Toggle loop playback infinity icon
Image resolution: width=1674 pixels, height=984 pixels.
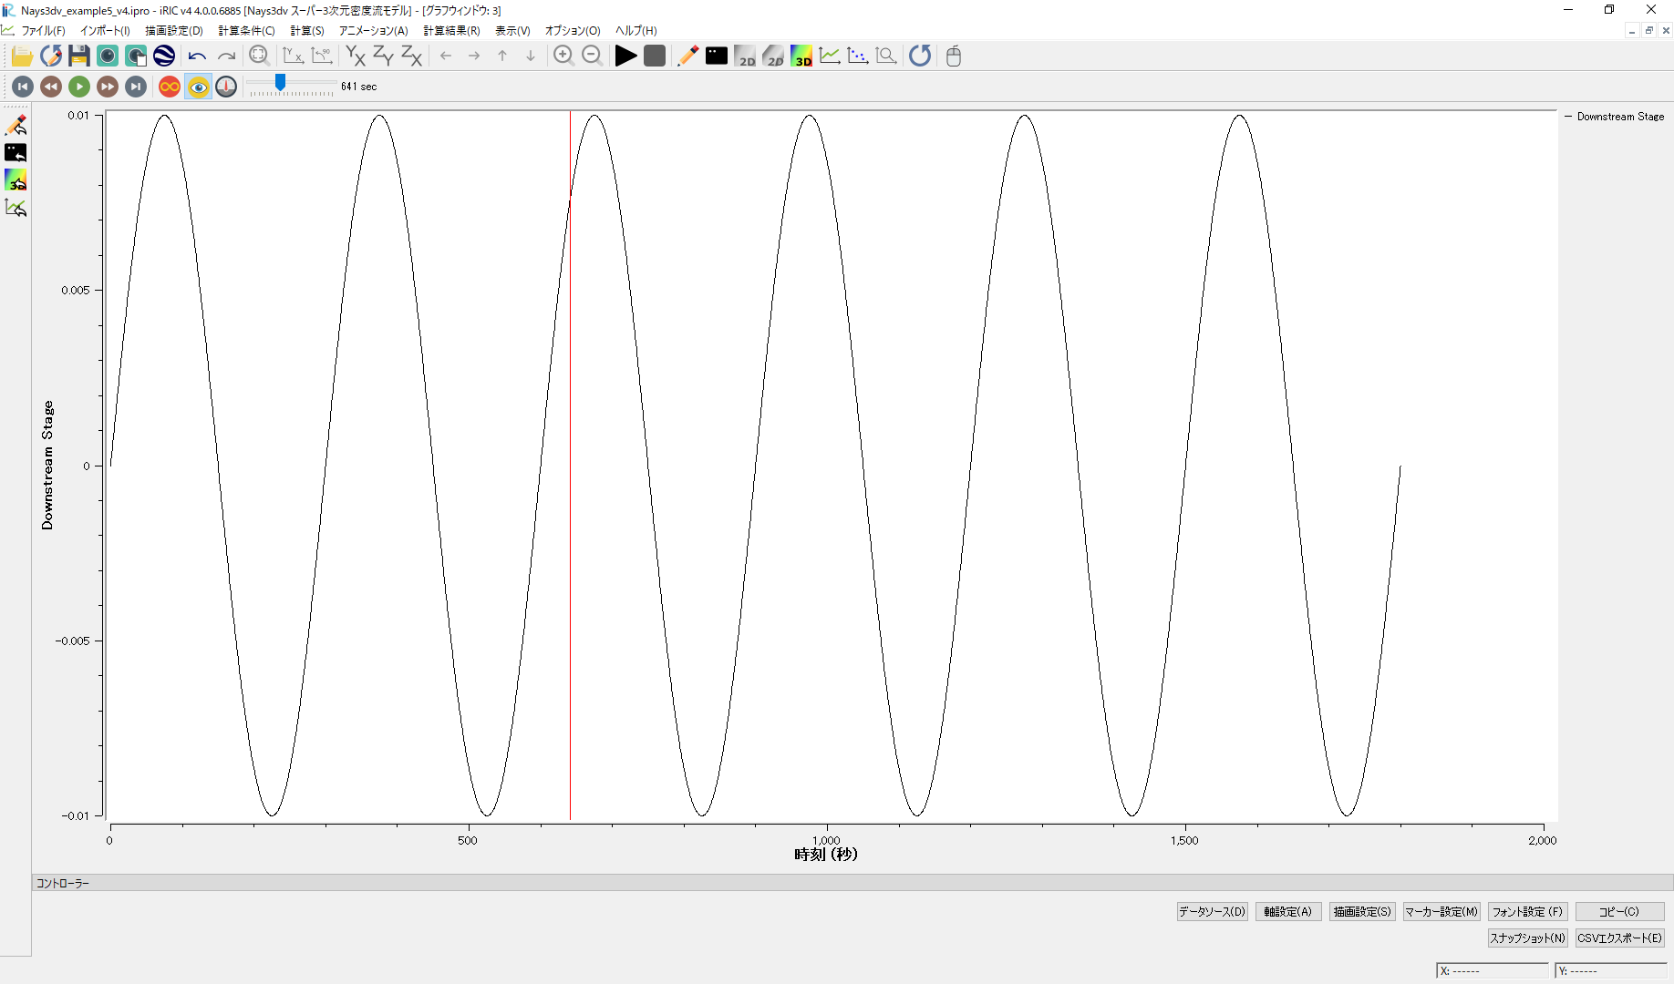(x=170, y=87)
